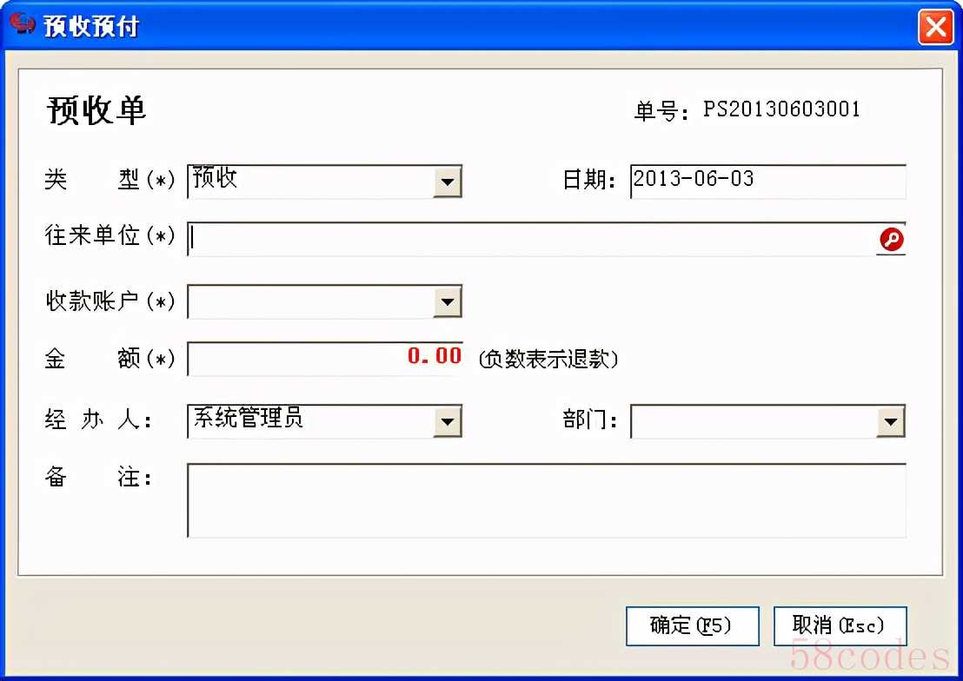Open the 收款账户 dropdown list
This screenshot has width=963, height=681.
coord(447,301)
